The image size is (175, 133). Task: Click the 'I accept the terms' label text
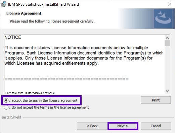tap(43, 100)
